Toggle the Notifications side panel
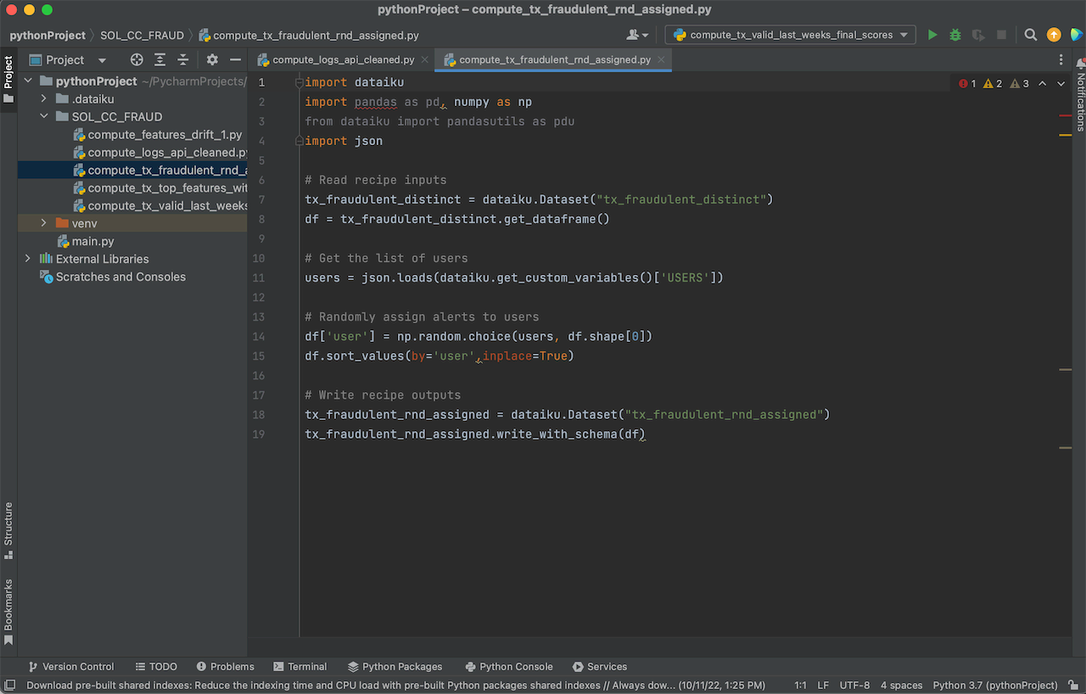The height and width of the screenshot is (694, 1086). [x=1080, y=94]
